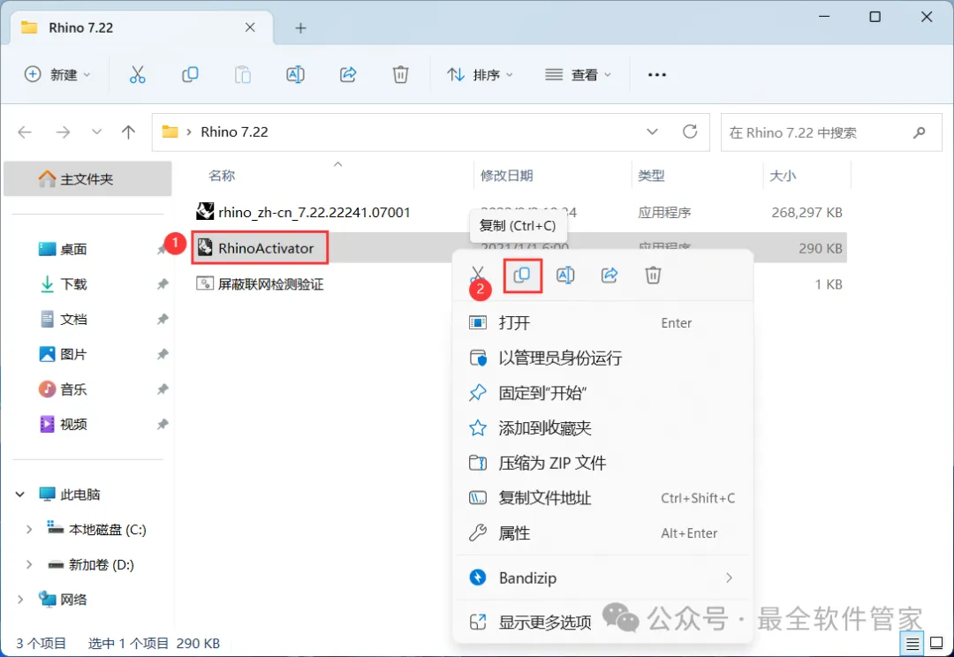This screenshot has width=954, height=657.
Task: Click the toolbar Paste icon
Action: coord(243,75)
